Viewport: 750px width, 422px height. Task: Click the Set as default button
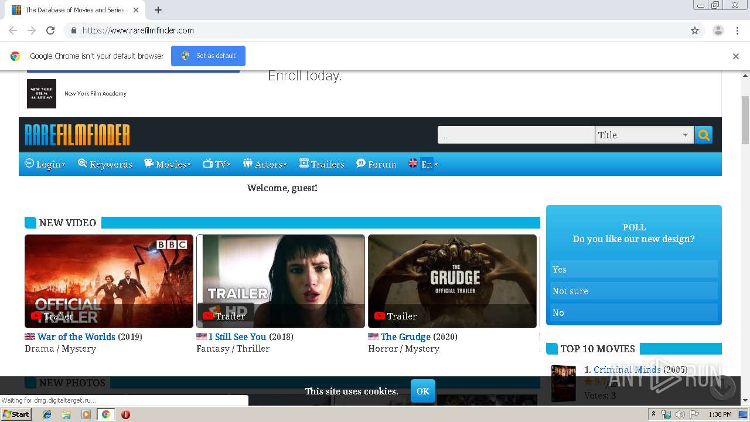(x=208, y=56)
